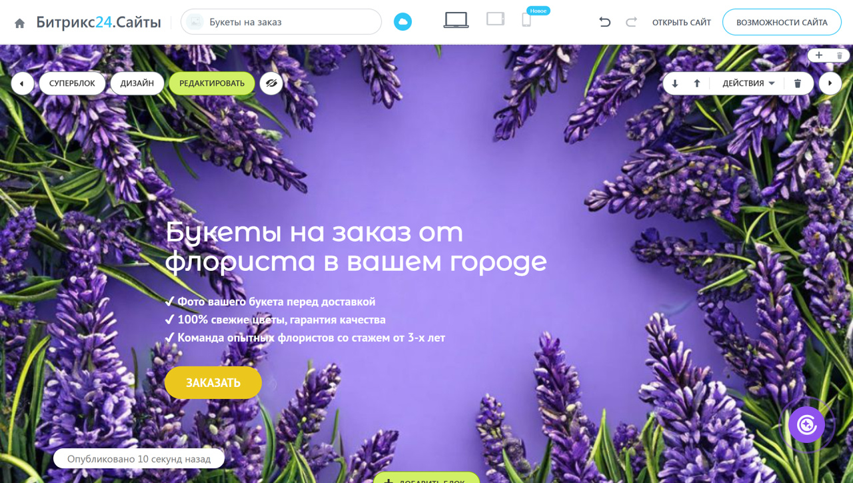853x483 pixels.
Task: Open the purple AI assistant icon
Action: pos(806,424)
